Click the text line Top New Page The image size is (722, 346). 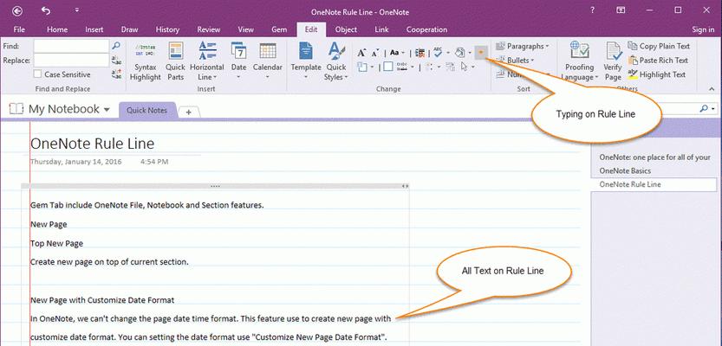click(56, 244)
